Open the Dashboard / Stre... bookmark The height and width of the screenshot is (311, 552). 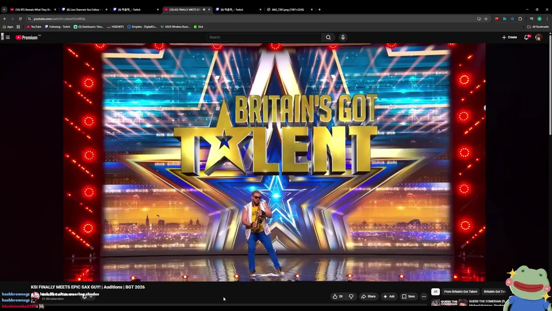pos(88,27)
